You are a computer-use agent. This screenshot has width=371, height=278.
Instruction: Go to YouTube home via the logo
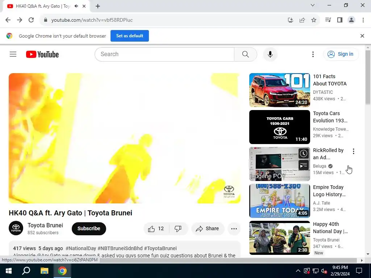pos(42,54)
